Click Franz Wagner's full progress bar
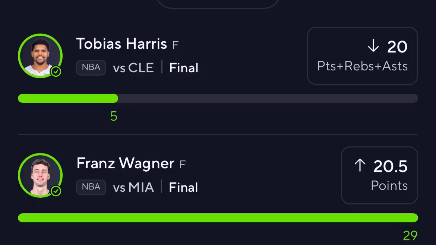 [x=218, y=218]
